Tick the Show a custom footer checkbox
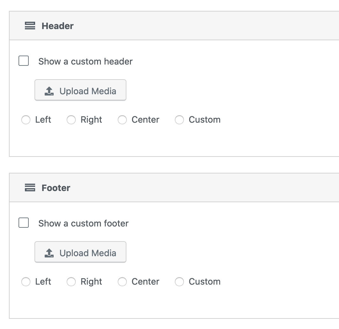The width and height of the screenshot is (339, 329). (24, 223)
